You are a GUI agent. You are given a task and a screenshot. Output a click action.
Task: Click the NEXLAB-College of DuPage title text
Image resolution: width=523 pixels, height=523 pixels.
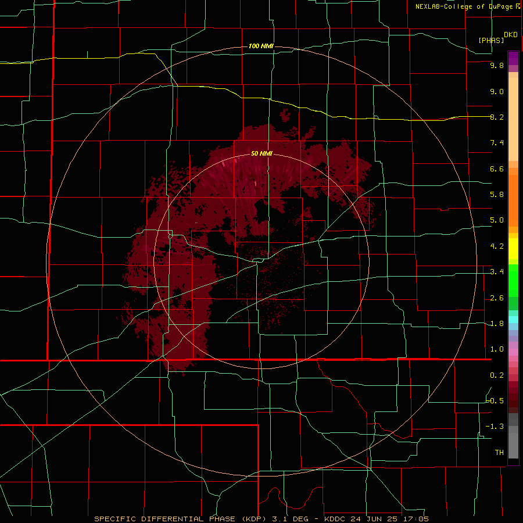pyautogui.click(x=464, y=6)
